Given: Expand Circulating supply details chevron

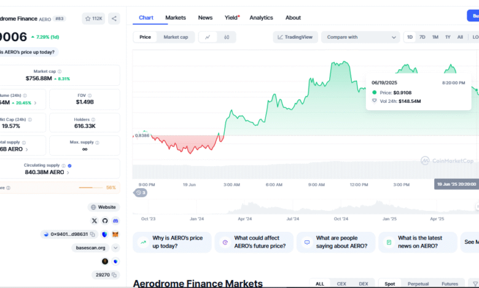Looking at the screenshot, I should coord(68,173).
